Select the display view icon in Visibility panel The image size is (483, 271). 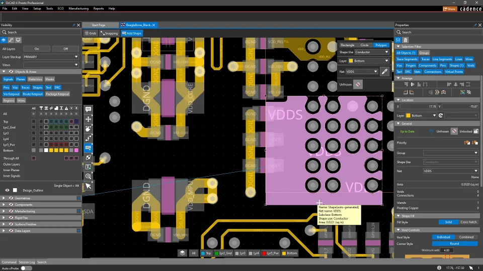pos(18,40)
